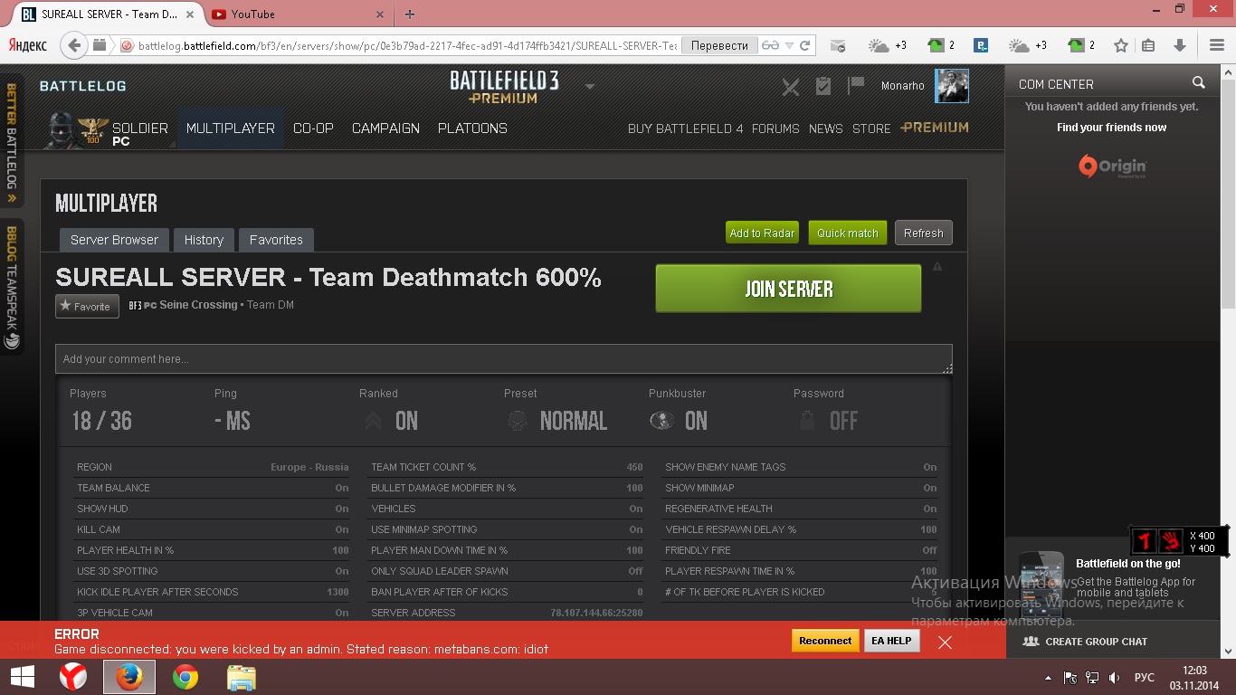Image resolution: width=1236 pixels, height=695 pixels.
Task: Open the Server Browser tab
Action: coord(114,240)
